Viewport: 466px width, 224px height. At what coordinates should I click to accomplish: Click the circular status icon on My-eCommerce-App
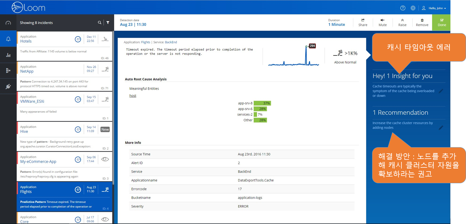click(78, 159)
